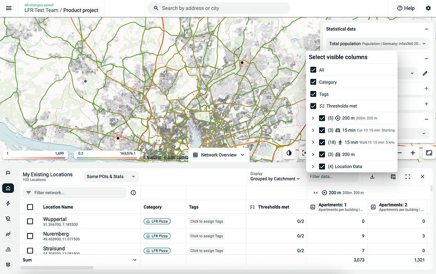Open the Product project breadcrumb

click(x=81, y=10)
